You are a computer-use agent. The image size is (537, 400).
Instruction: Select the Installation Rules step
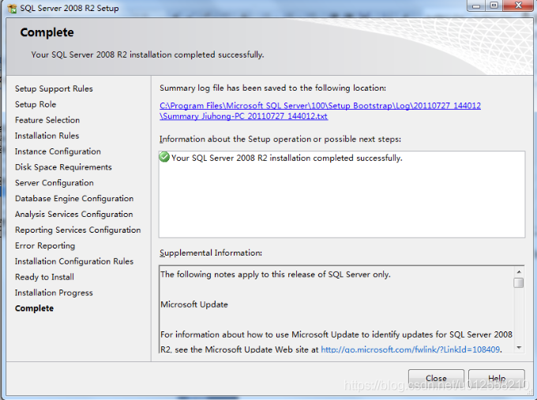tap(47, 136)
